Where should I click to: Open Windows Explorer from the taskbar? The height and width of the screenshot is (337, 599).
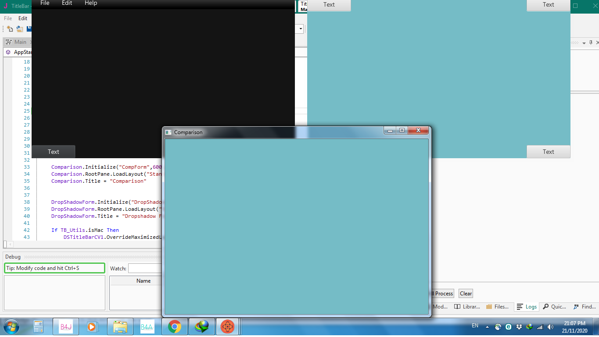(120, 326)
